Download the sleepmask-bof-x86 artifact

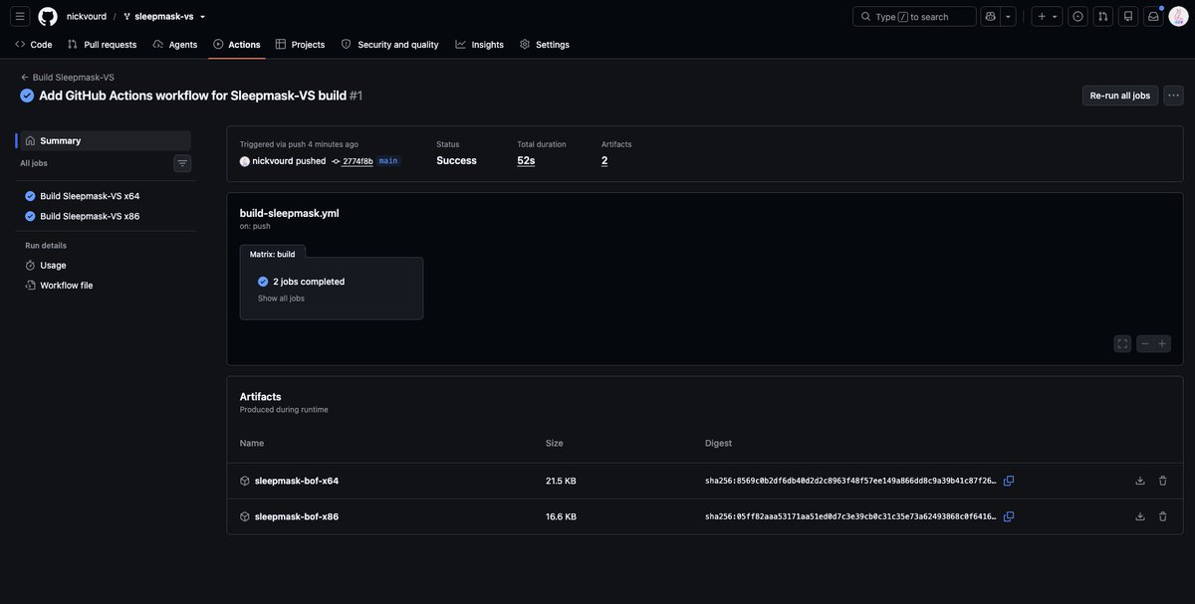point(1140,516)
